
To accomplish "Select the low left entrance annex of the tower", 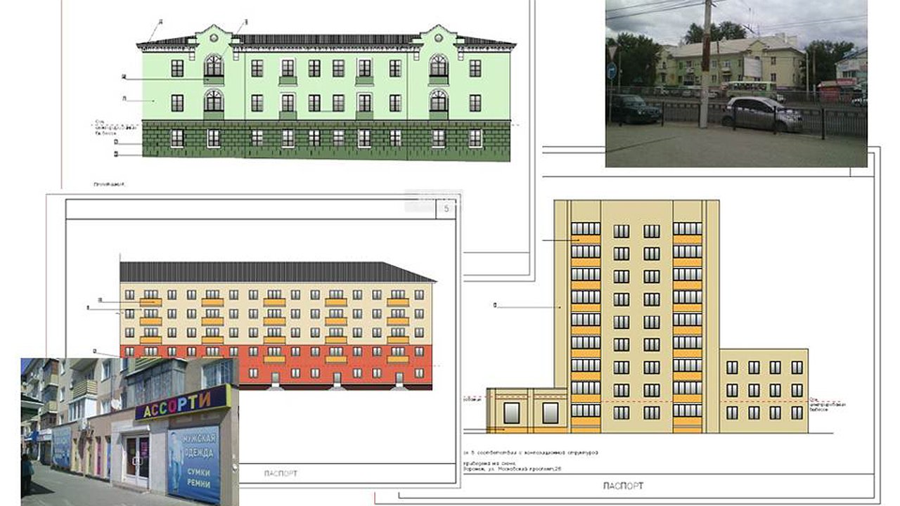I will click(x=526, y=410).
